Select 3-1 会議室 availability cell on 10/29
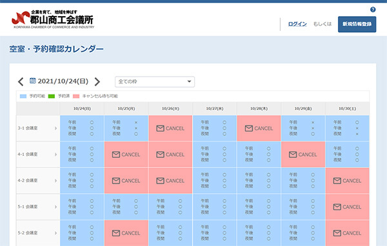Image resolution: width=387 pixels, height=246 pixels. click(x=303, y=128)
